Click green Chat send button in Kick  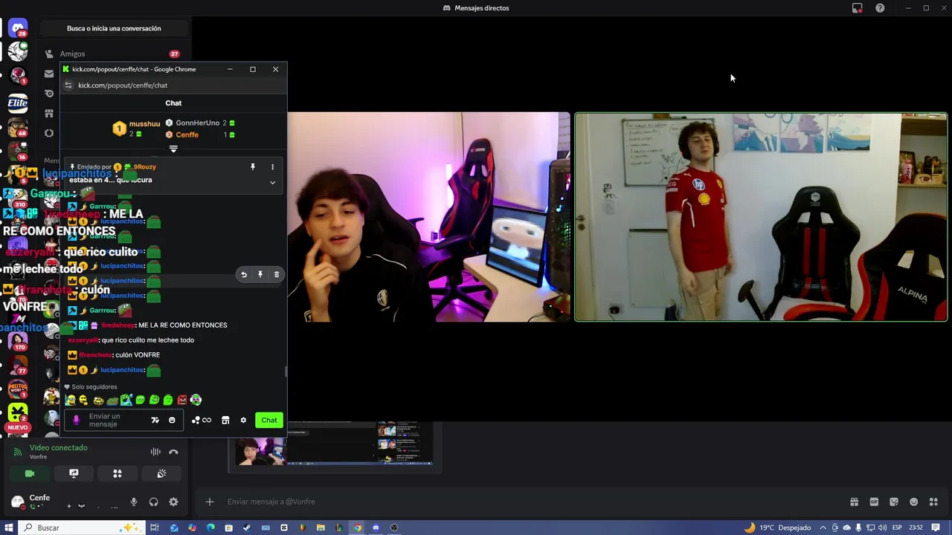coord(269,420)
